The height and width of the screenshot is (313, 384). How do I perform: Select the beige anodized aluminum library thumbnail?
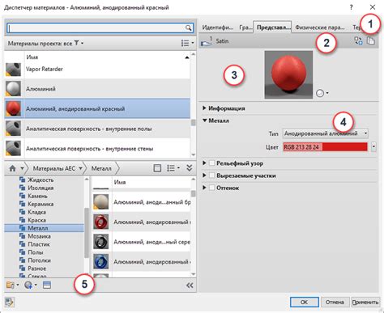click(100, 202)
